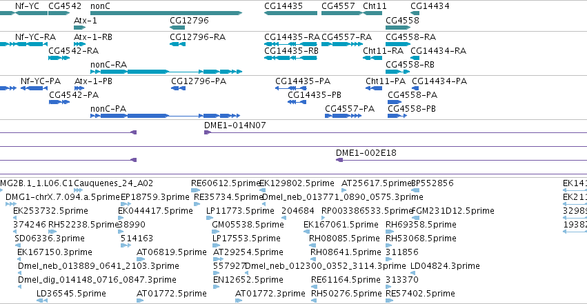Click EST RE61164.5prime
Viewport: 587px width, 304px height.
tap(314, 287)
